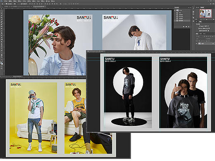The height and width of the screenshot is (161, 215).
Task: Open History panel flyout menu
Action: coord(191,7)
